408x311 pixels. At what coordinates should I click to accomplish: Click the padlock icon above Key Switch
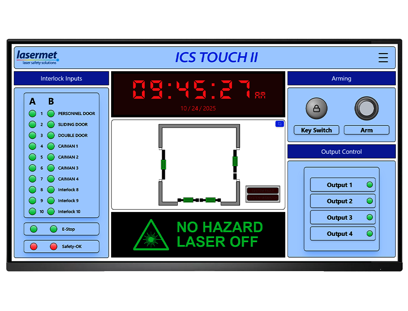[316, 108]
